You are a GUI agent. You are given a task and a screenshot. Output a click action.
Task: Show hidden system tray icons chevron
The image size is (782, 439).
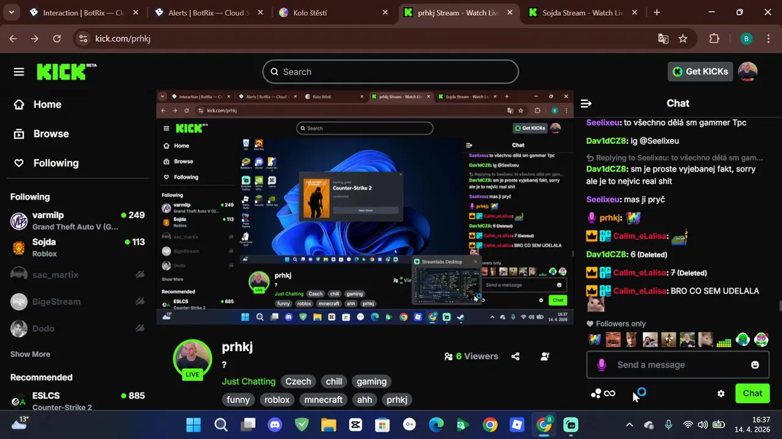629,425
